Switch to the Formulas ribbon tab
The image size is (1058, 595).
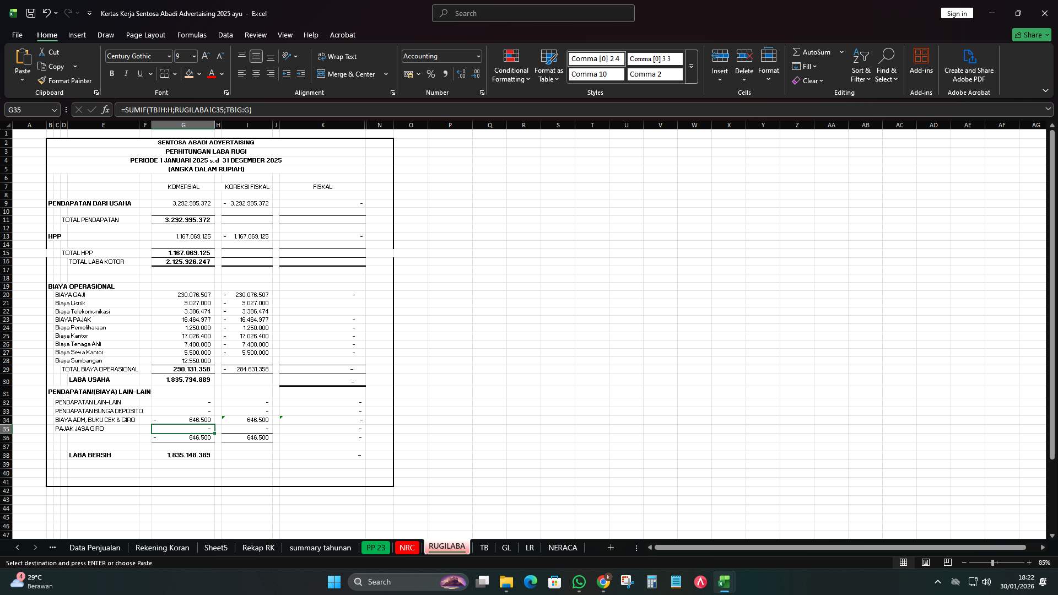point(192,35)
